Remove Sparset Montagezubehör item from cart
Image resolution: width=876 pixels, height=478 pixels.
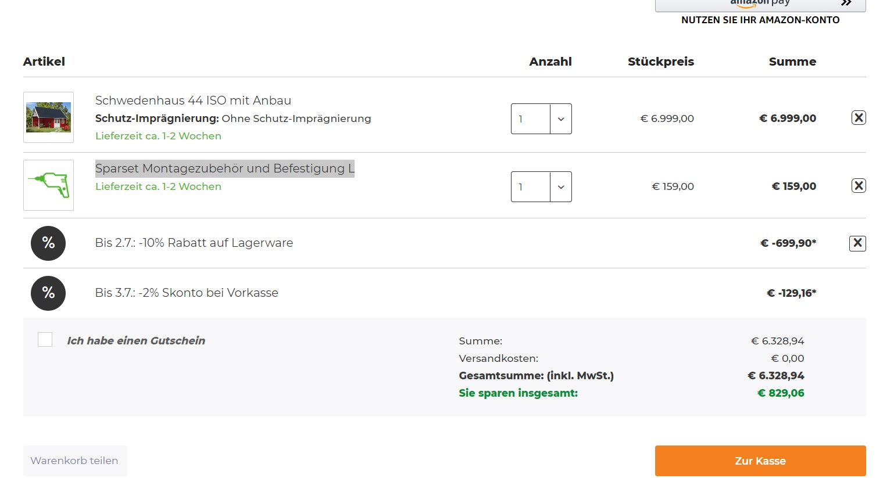tap(858, 186)
